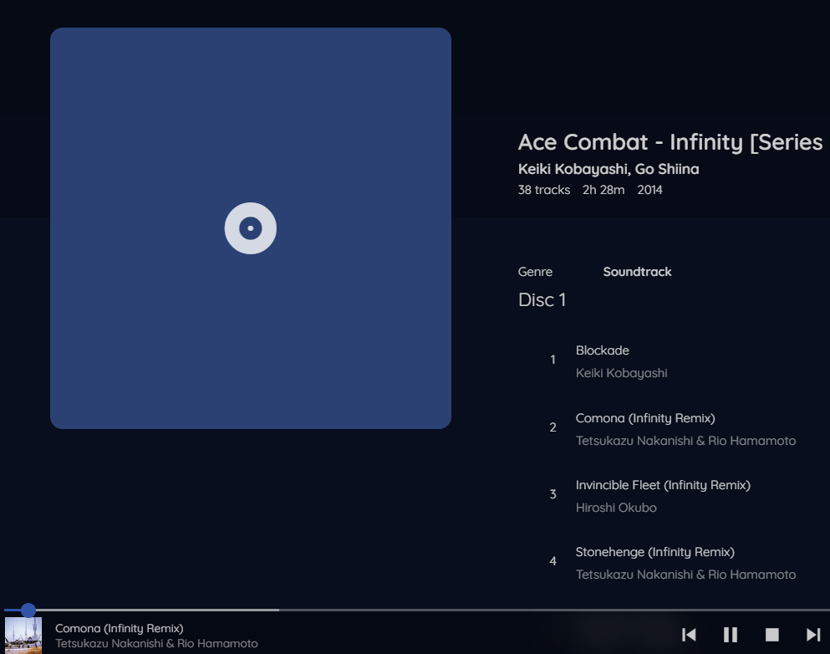Image resolution: width=830 pixels, height=654 pixels.
Task: Click track number 4
Action: coord(552,561)
